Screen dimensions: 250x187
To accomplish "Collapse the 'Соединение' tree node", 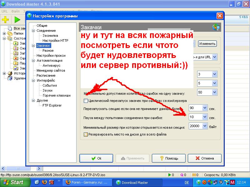I will click(x=33, y=31).
